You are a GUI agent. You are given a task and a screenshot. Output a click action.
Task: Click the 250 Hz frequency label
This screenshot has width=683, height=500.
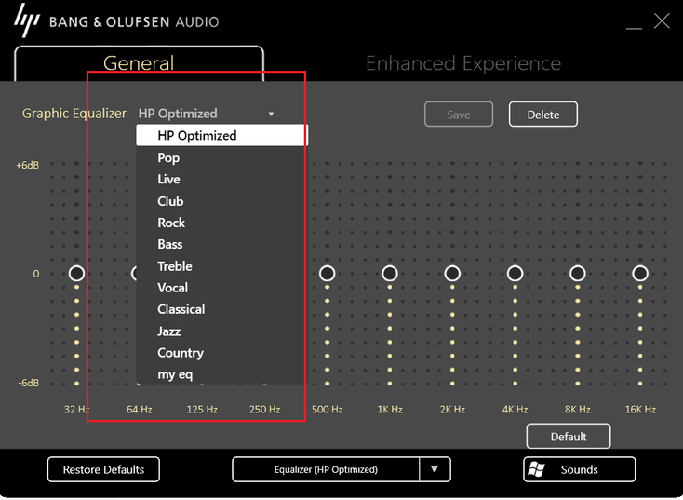click(264, 410)
